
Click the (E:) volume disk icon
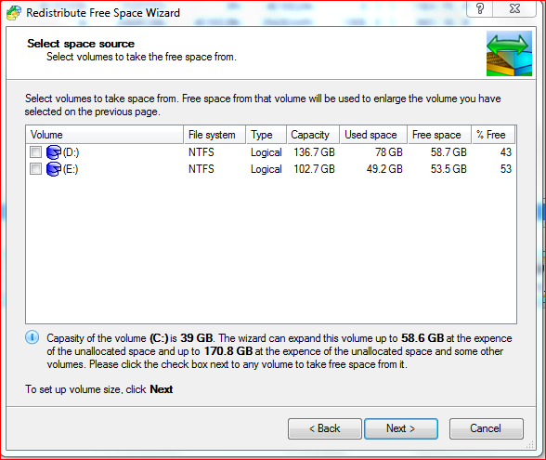pos(54,169)
